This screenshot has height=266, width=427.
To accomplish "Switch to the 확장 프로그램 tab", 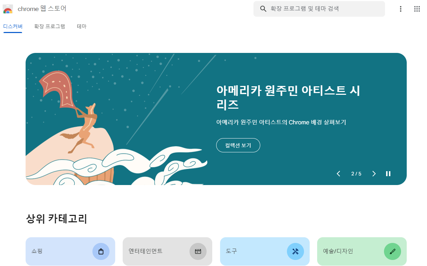I will [49, 26].
